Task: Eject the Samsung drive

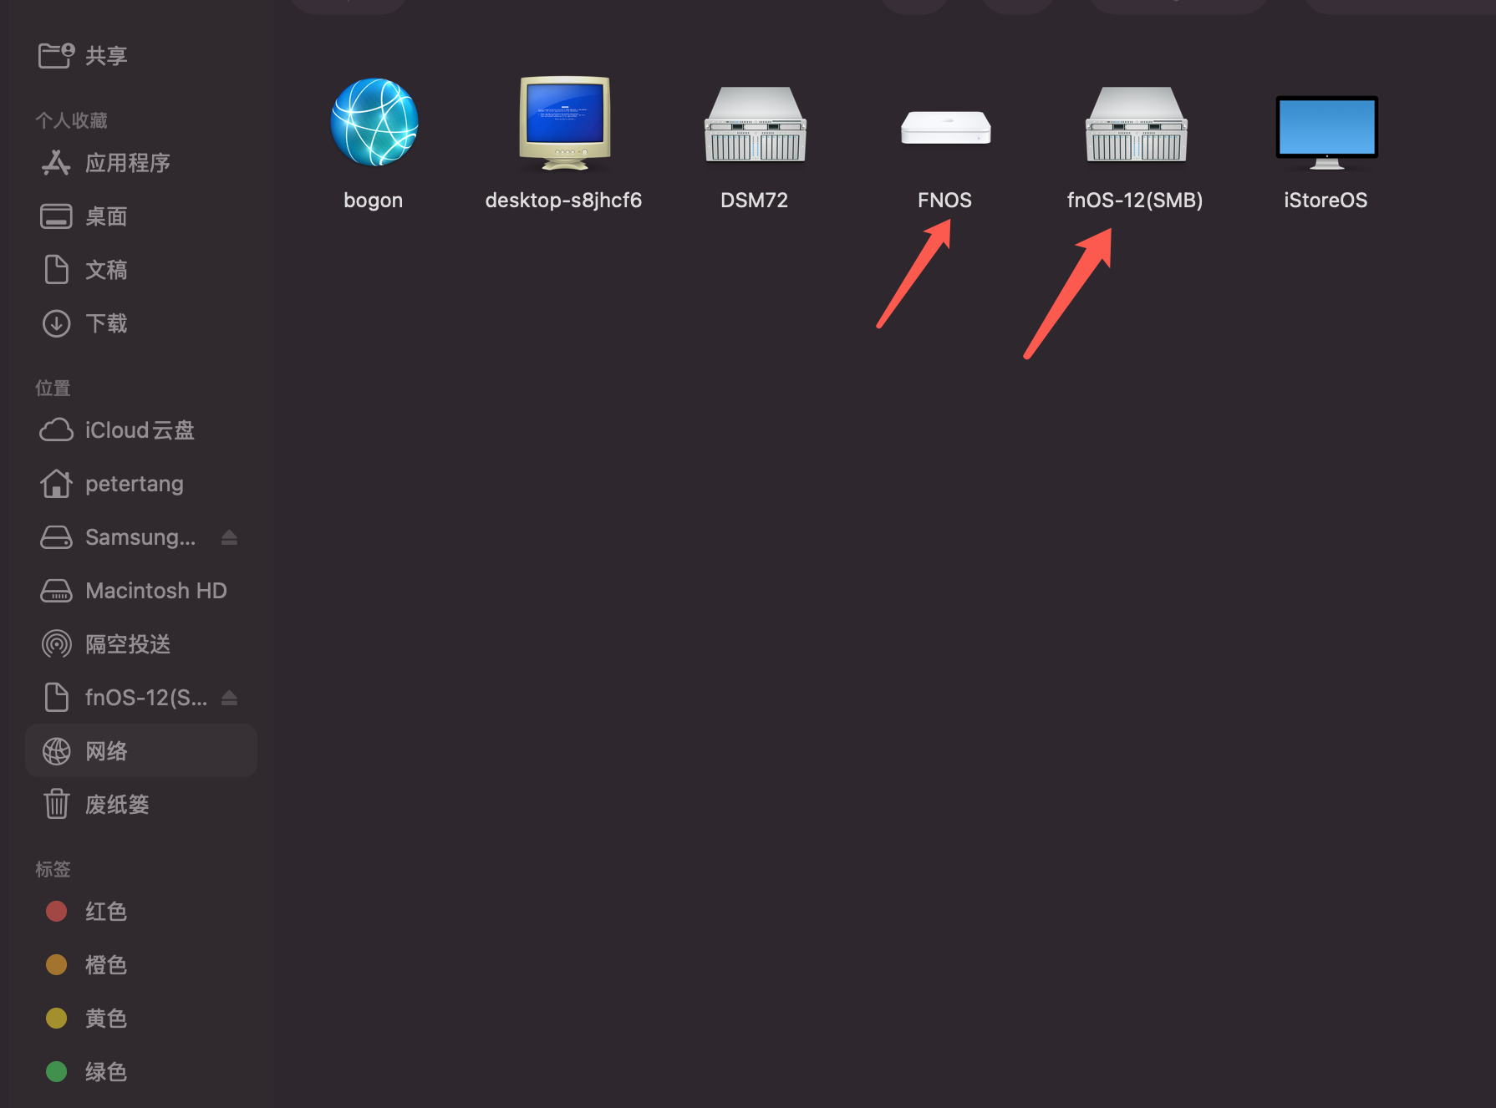Action: (229, 537)
